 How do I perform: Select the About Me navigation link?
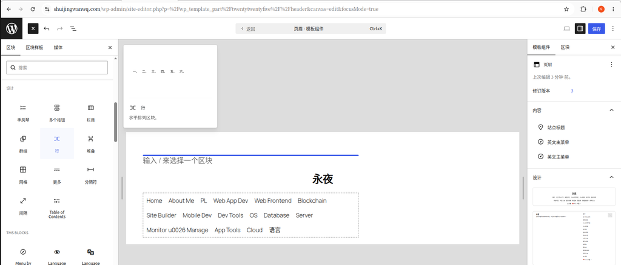pos(181,201)
